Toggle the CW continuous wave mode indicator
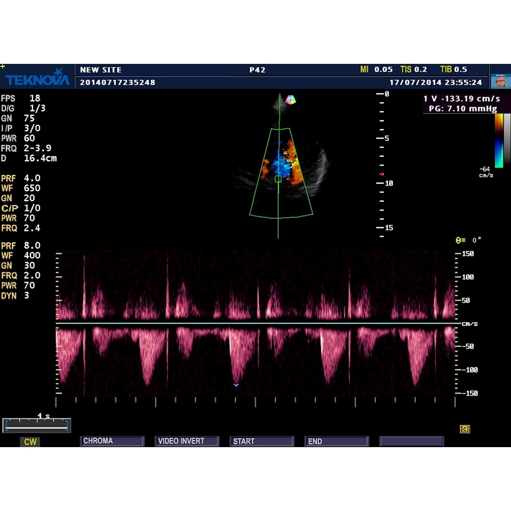 pos(30,442)
